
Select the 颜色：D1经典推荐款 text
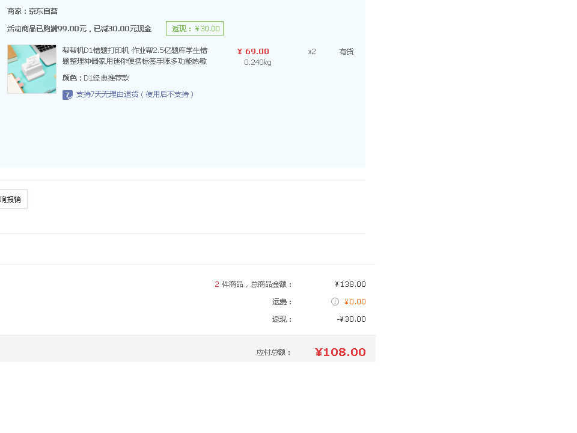coord(96,78)
